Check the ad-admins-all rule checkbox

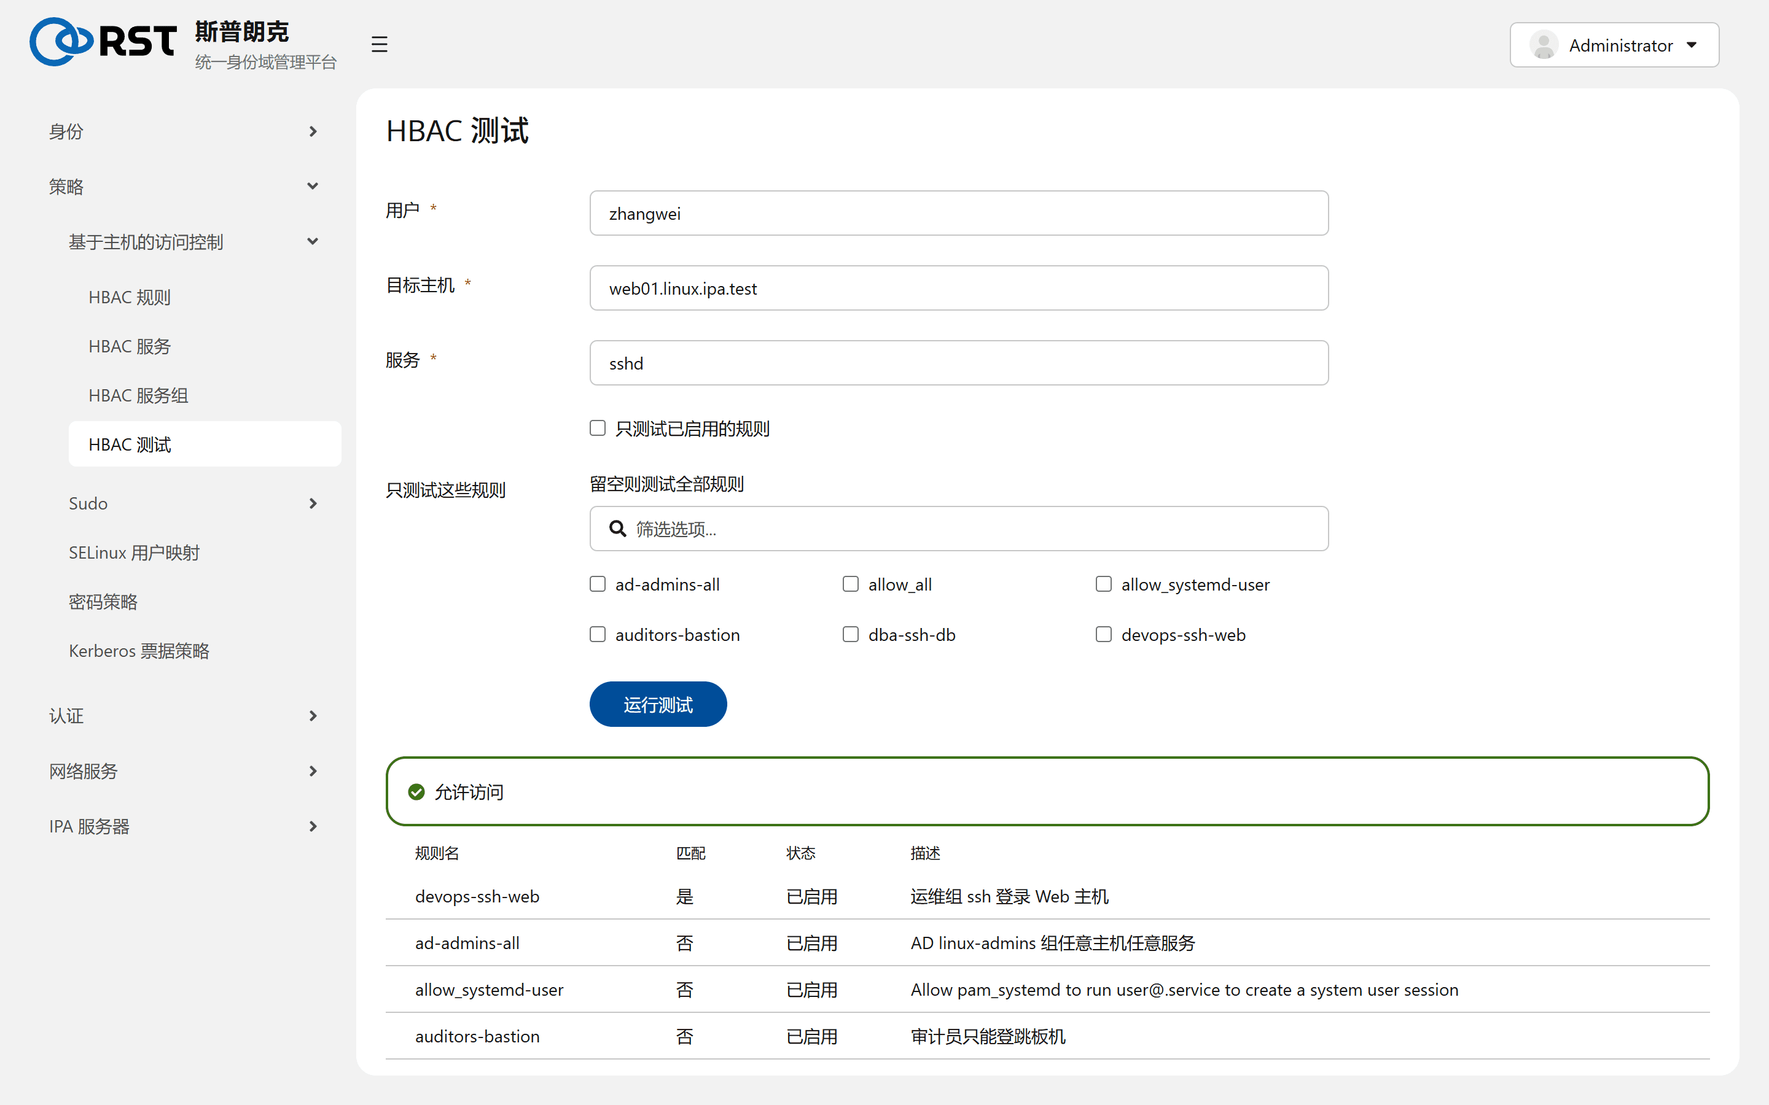598,584
